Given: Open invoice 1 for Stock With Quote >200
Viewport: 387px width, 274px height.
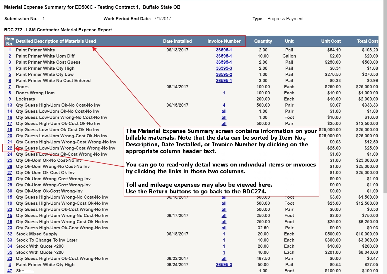Looking at the screenshot, I should (224, 252).
